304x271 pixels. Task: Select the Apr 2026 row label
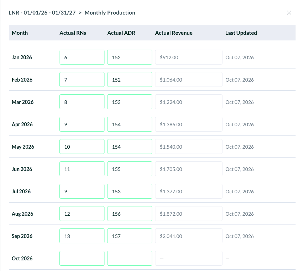[x=22, y=125]
